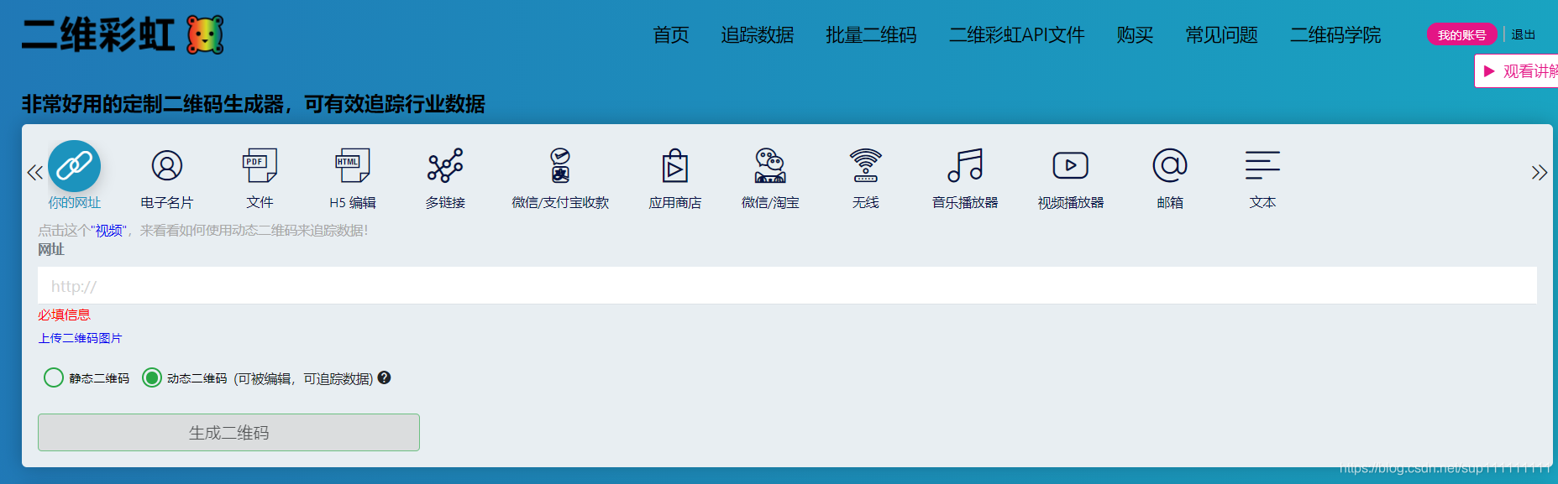Open the 购买 menu item
This screenshot has height=484, width=1558.
1135,35
